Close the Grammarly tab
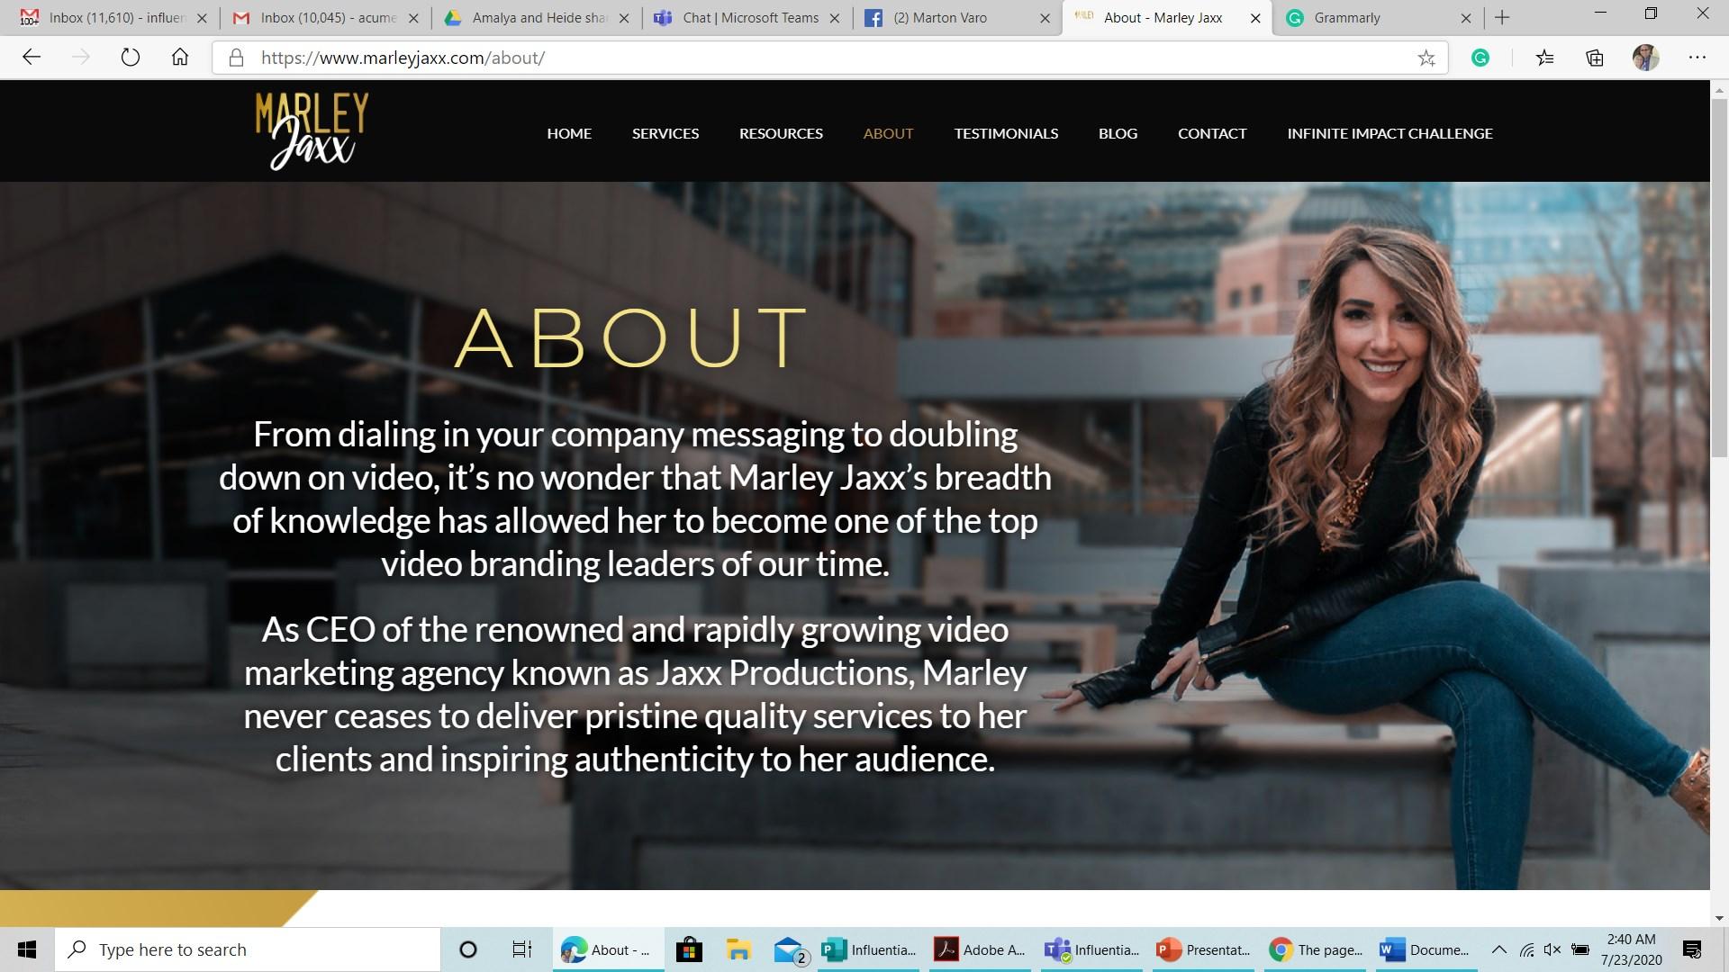 pos(1465,17)
